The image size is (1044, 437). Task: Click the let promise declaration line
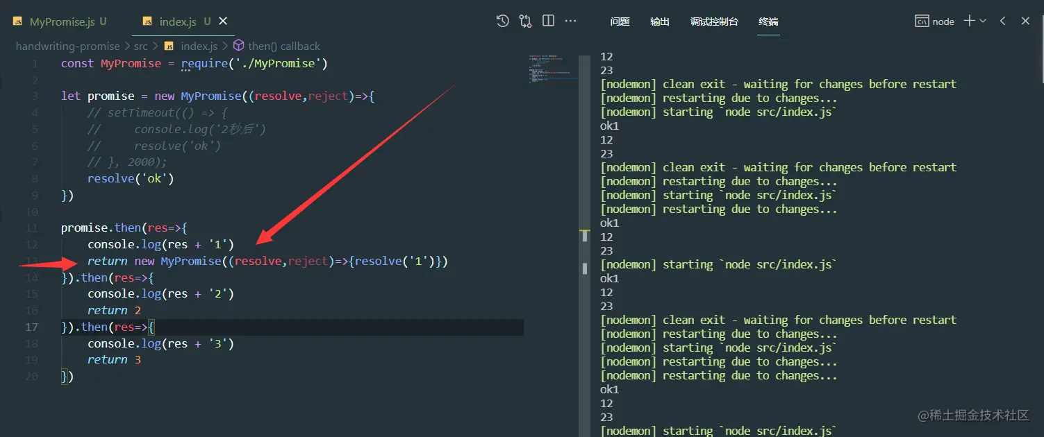[217, 96]
